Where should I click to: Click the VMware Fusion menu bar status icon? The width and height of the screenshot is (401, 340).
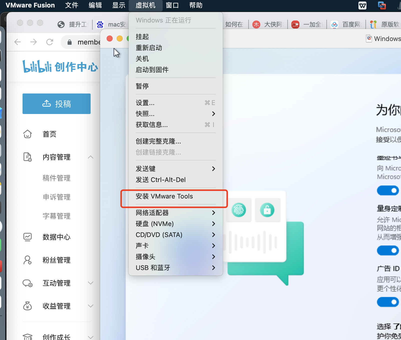pyautogui.click(x=382, y=5)
